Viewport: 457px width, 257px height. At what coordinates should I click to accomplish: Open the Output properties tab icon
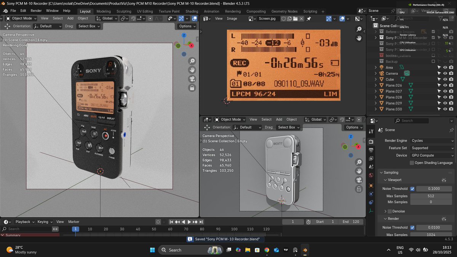(x=371, y=150)
